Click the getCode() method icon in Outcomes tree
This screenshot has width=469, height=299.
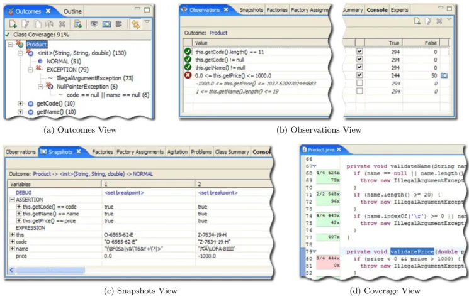[30, 104]
